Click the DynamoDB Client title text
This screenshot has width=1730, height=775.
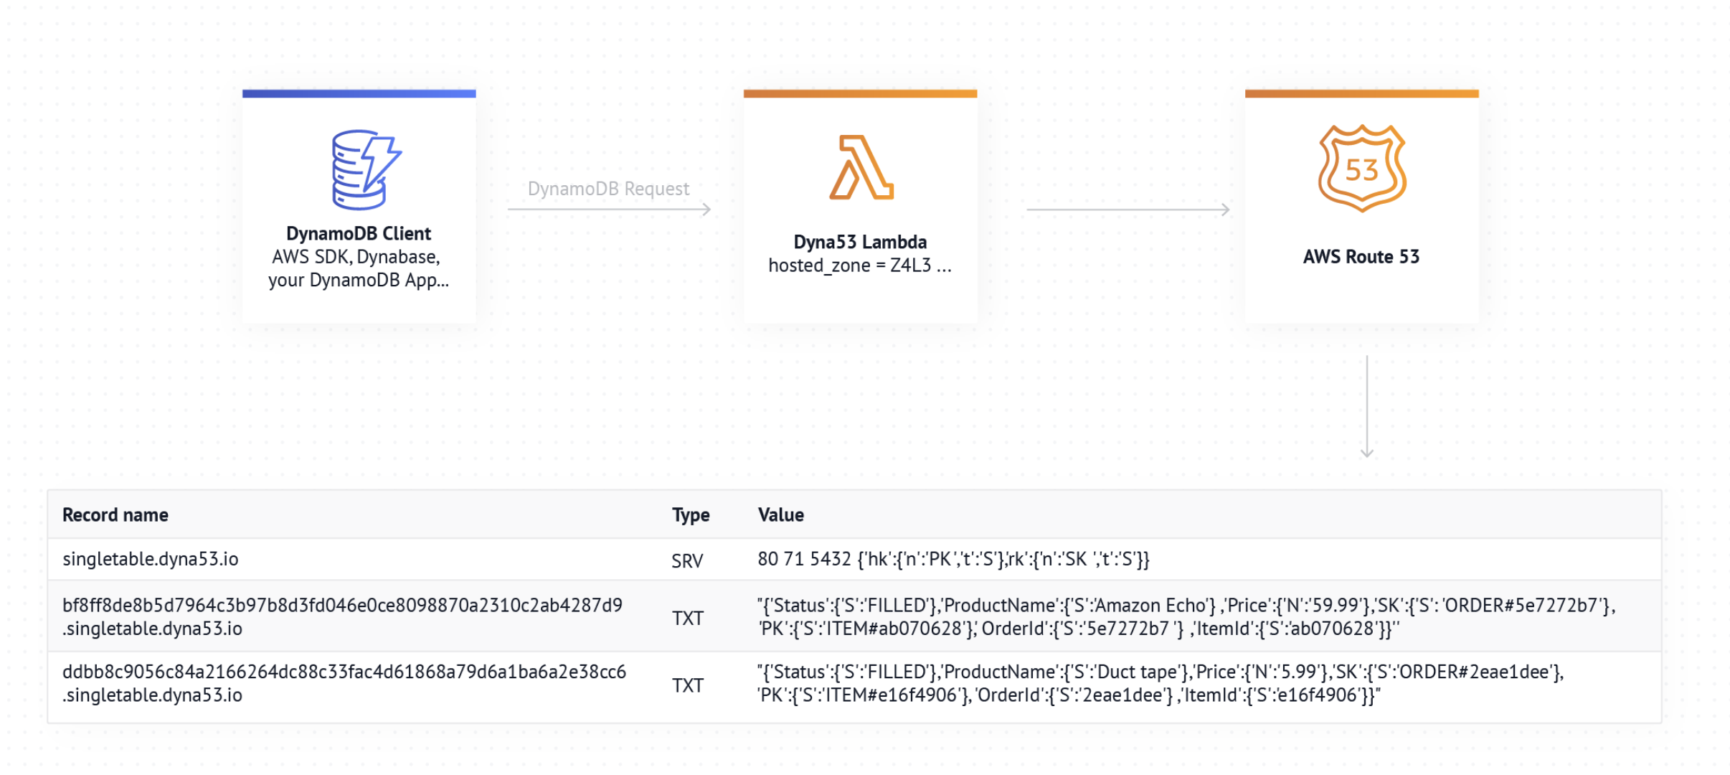359,233
